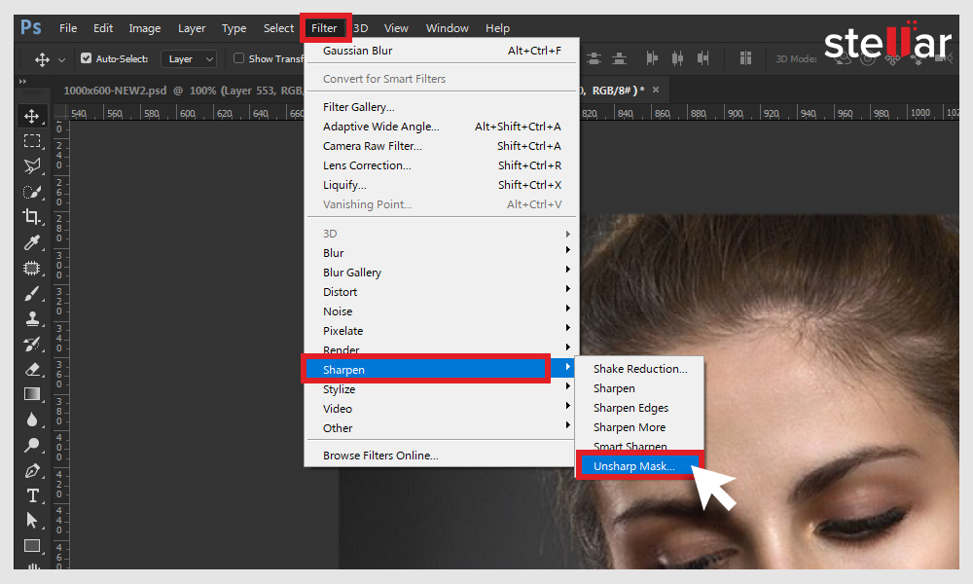Select the Horizontal Type tool
Screen dimensions: 973x584
pos(32,495)
